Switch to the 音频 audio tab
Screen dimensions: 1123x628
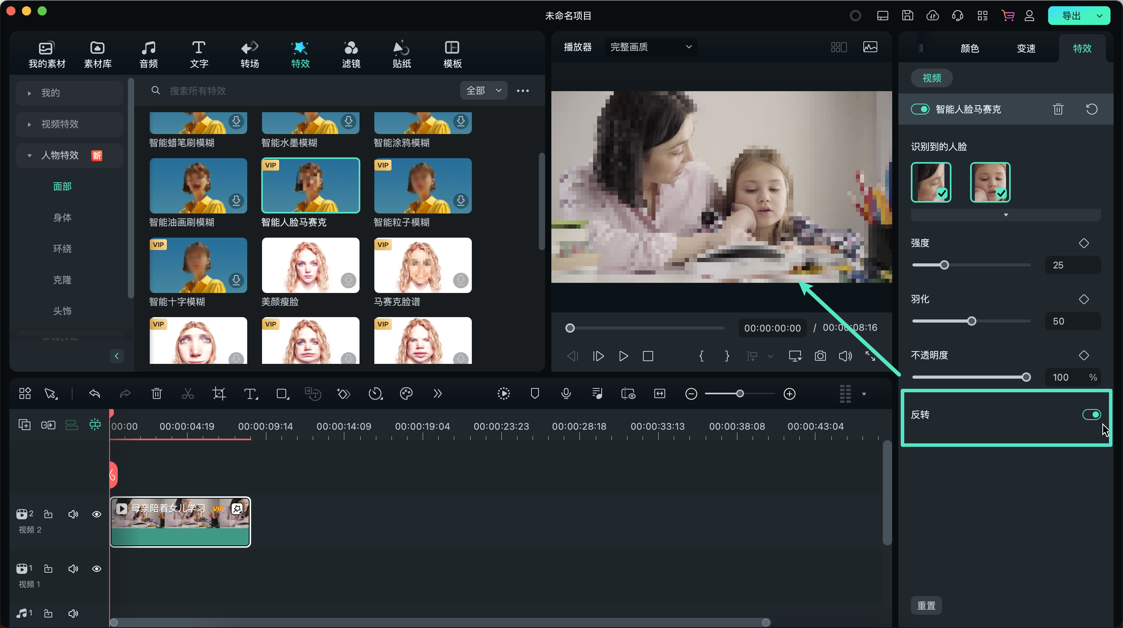click(x=148, y=55)
